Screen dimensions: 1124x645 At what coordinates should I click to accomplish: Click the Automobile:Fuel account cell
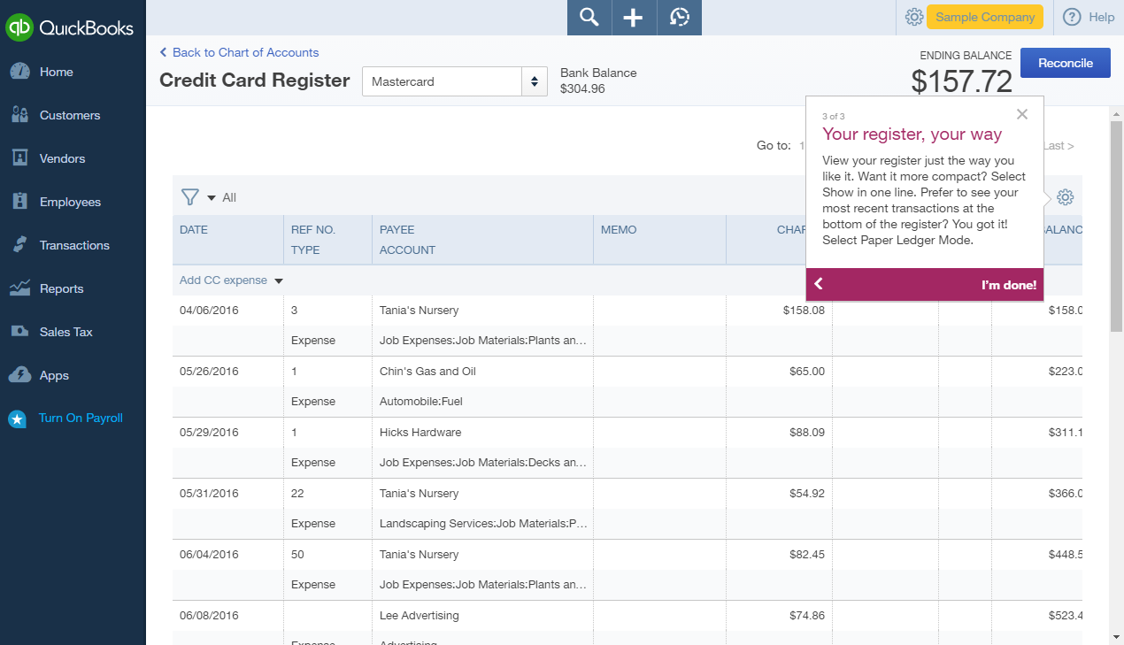pyautogui.click(x=482, y=402)
